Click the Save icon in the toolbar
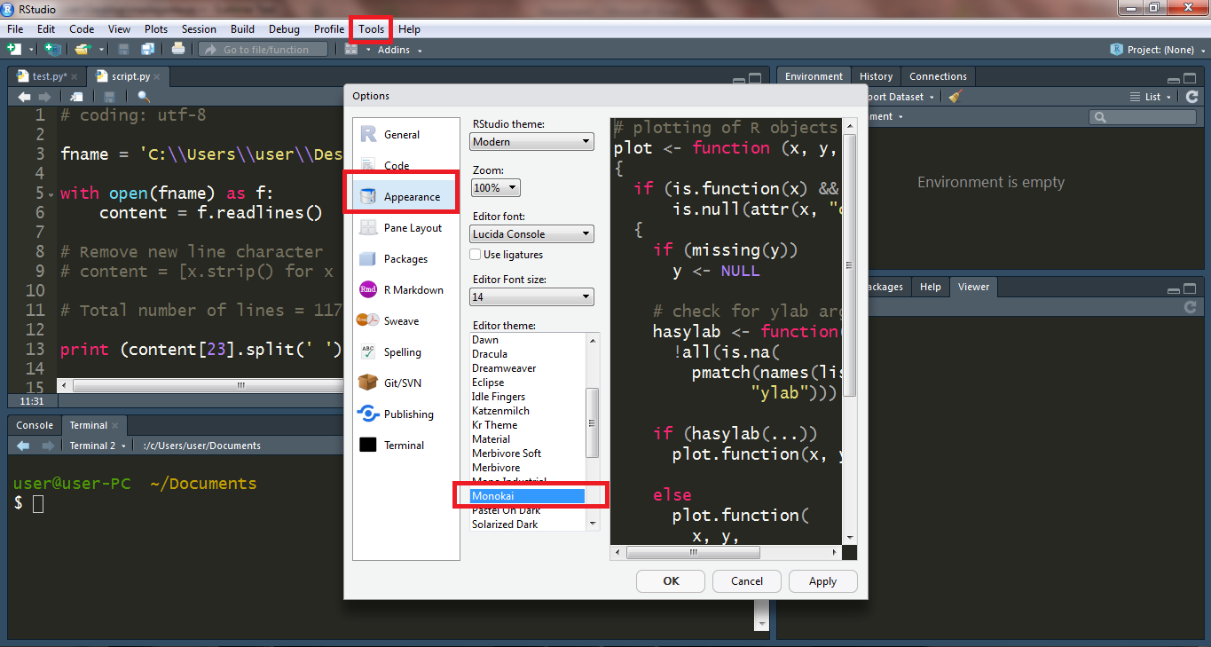Screen dimensions: 1211x647 122,49
